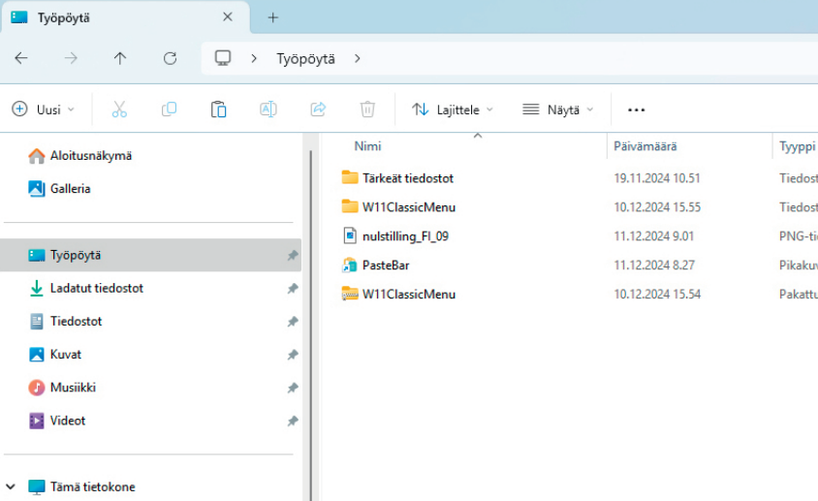Toggle the pin beside Videot
Image resolution: width=818 pixels, height=501 pixels.
point(293,421)
